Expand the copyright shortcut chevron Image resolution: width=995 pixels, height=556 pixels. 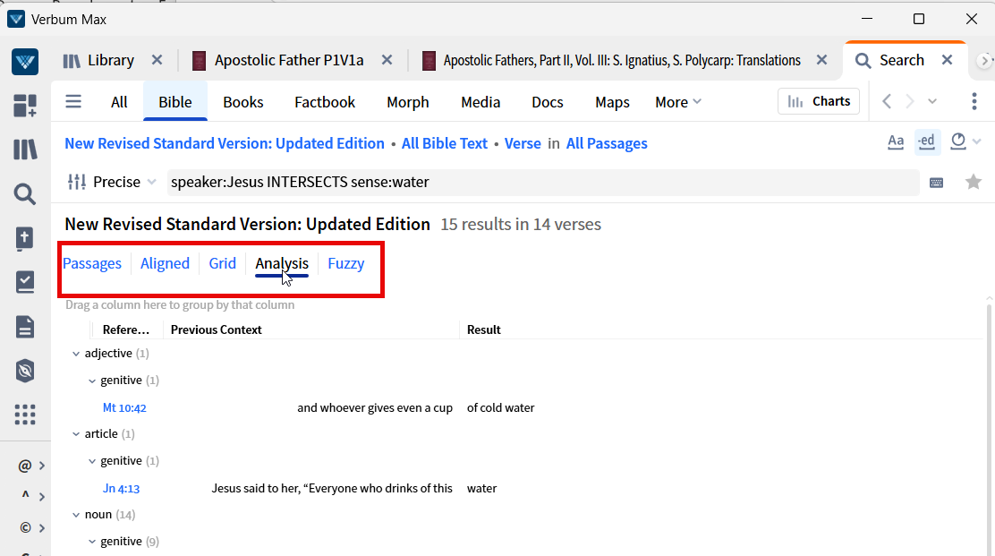click(x=42, y=528)
